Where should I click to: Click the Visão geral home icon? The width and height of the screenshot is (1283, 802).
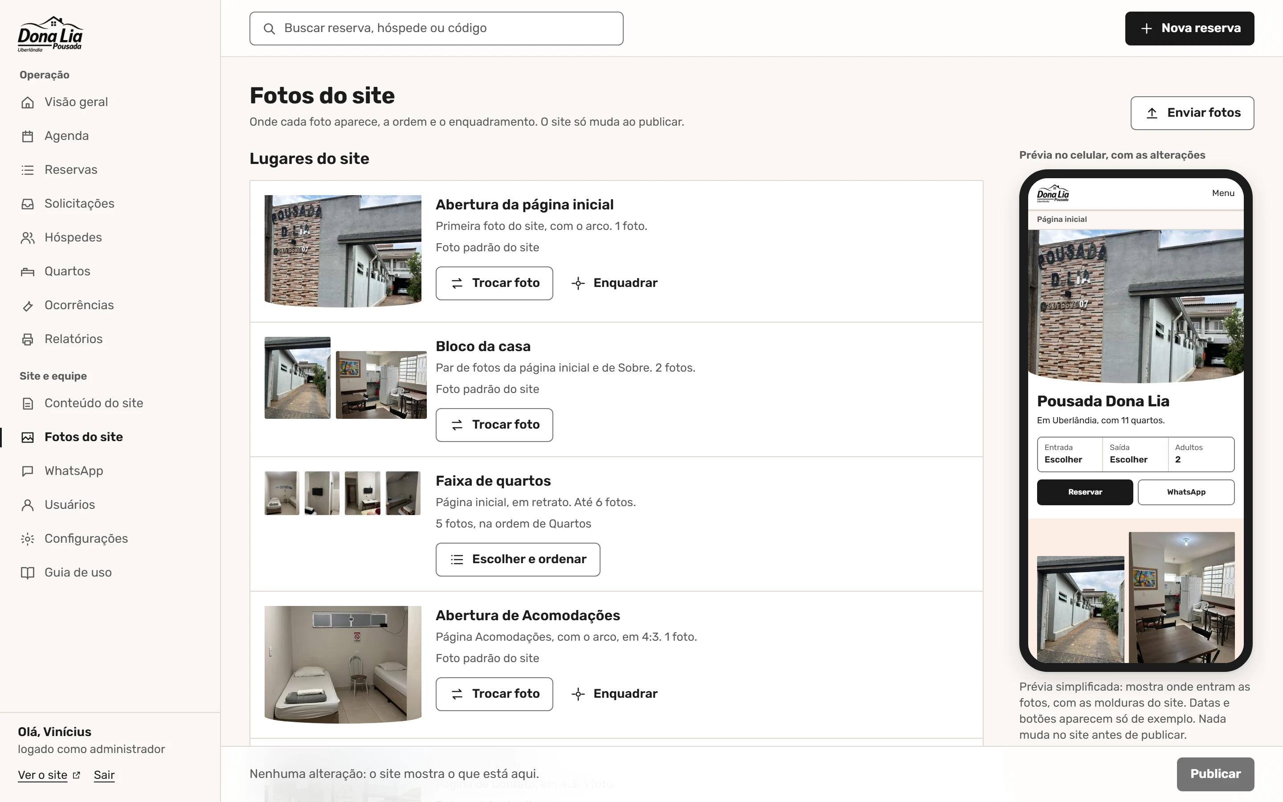(28, 102)
